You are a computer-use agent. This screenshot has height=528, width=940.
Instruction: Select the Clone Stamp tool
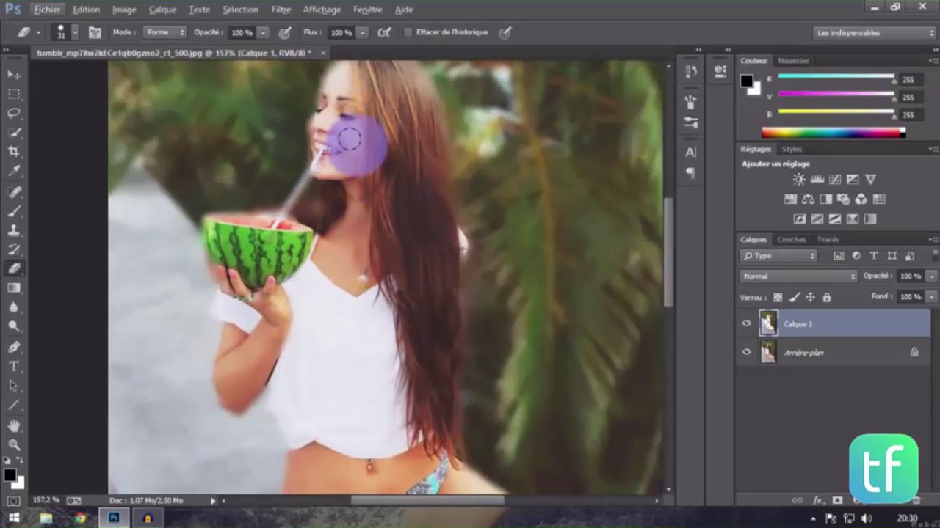[x=14, y=230]
